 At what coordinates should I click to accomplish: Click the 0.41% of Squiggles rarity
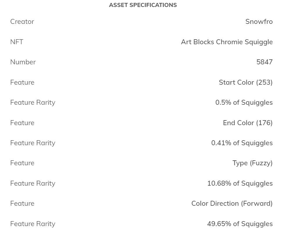(242, 143)
